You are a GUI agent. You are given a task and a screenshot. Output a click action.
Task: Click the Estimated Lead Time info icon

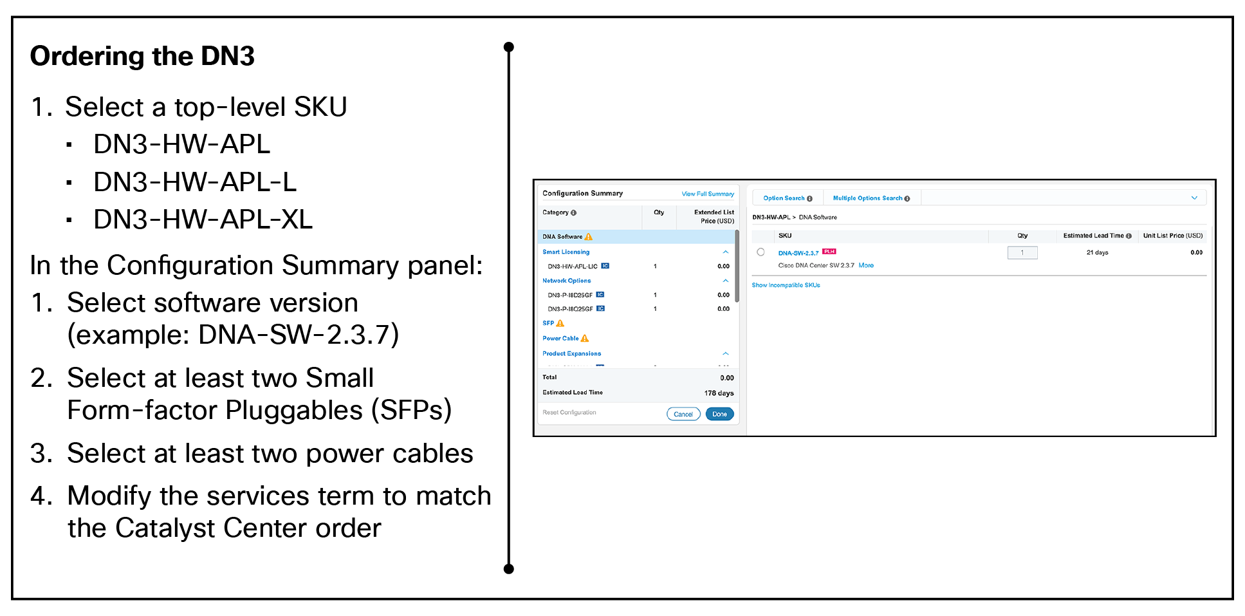coord(1129,236)
